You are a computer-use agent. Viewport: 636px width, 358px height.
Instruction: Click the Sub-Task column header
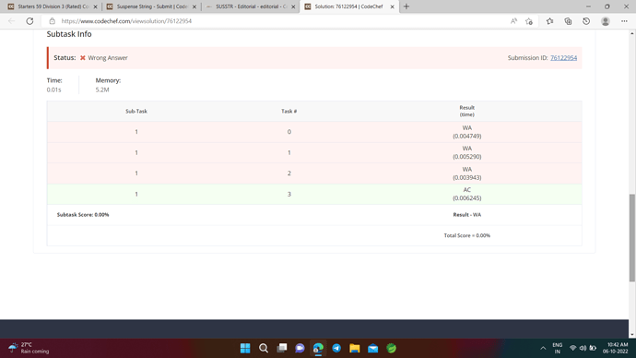pyautogui.click(x=136, y=112)
